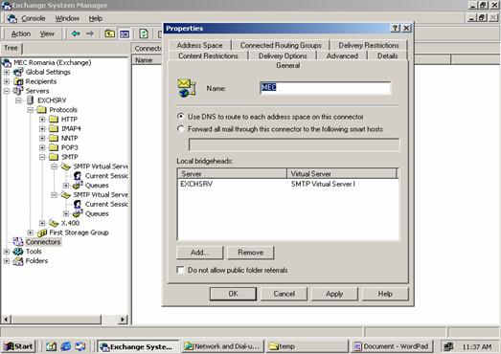Expand the Global Settings tree node
The image size is (501, 354).
(x=7, y=72)
